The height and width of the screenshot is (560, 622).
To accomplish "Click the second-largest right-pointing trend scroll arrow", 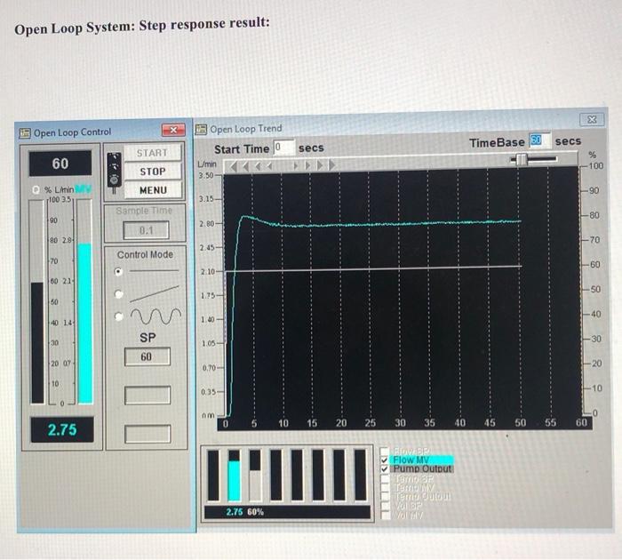I will [x=320, y=164].
